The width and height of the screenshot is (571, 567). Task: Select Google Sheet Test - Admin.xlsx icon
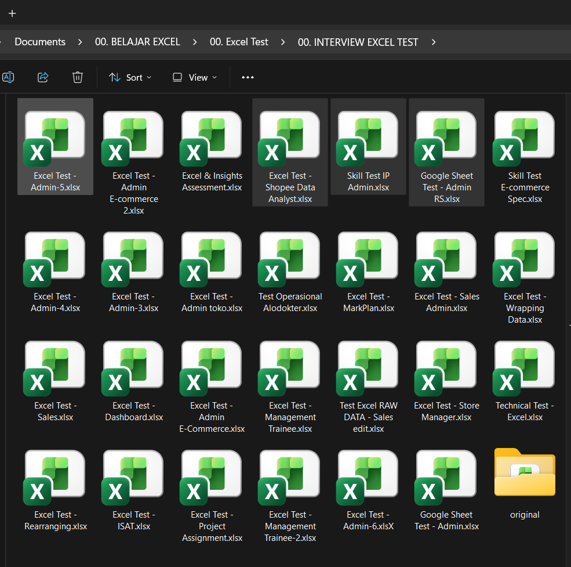pyautogui.click(x=446, y=477)
